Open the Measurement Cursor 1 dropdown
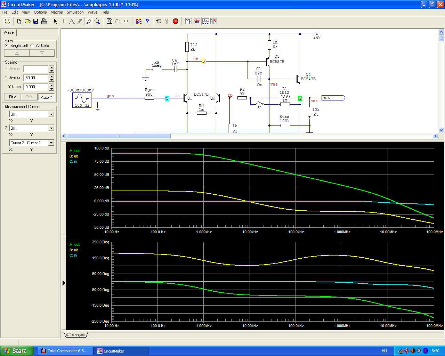Image resolution: width=445 pixels, height=356 pixels. pos(51,114)
